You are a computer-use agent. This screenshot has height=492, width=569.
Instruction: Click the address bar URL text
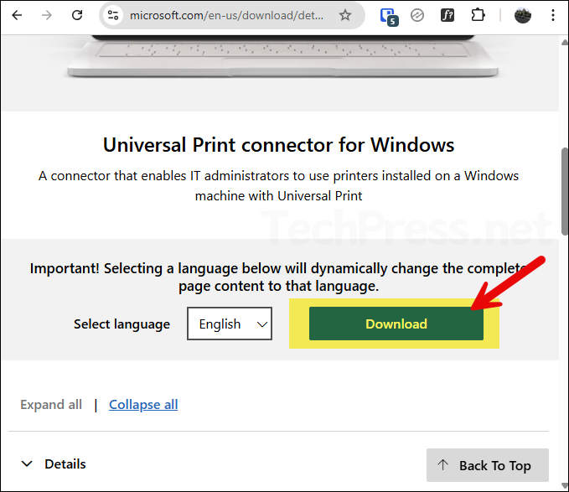[226, 15]
